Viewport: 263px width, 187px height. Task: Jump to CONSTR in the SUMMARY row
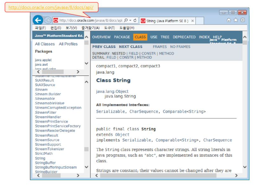click(149, 54)
